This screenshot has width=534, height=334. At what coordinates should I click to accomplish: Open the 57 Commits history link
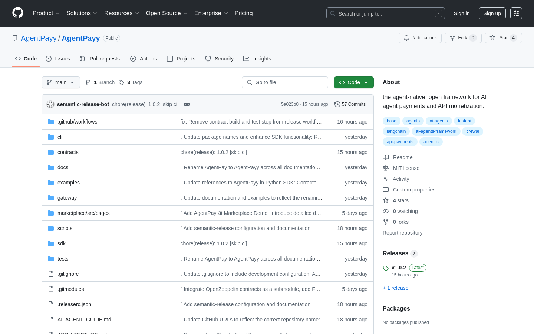click(x=350, y=104)
